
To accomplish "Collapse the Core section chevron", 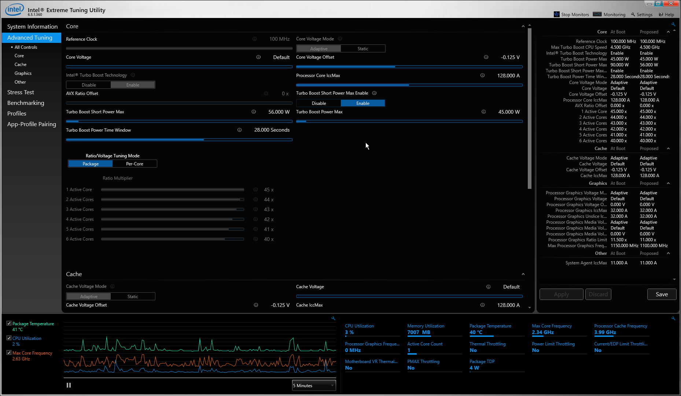I will (x=523, y=26).
